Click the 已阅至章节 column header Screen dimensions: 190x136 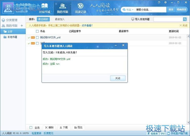[x=75, y=31]
